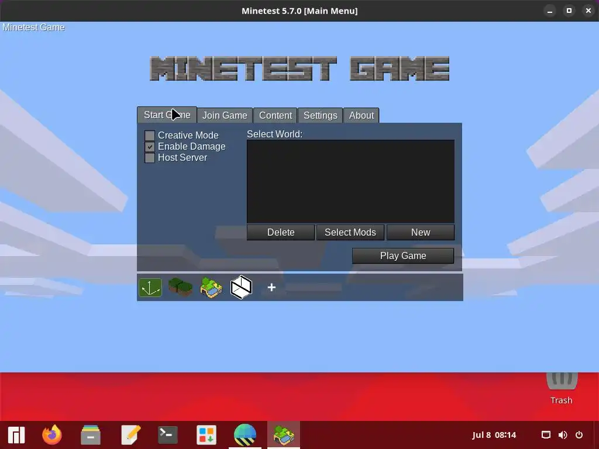Image resolution: width=599 pixels, height=449 pixels.
Task: Click the power tray icon
Action: point(579,435)
